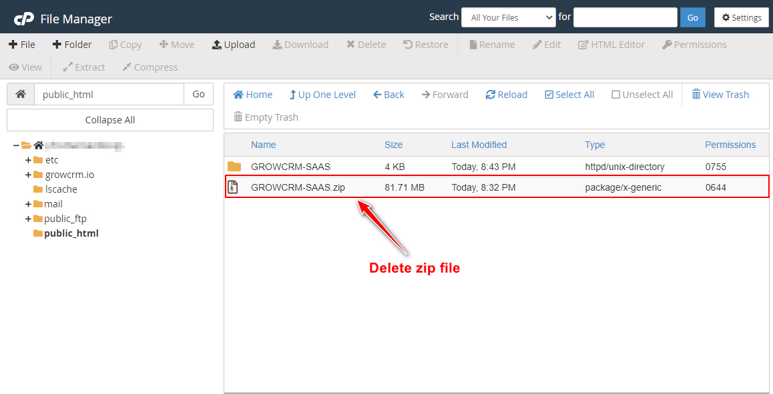The image size is (773, 394).
Task: Create a new file with File button
Action: point(21,45)
